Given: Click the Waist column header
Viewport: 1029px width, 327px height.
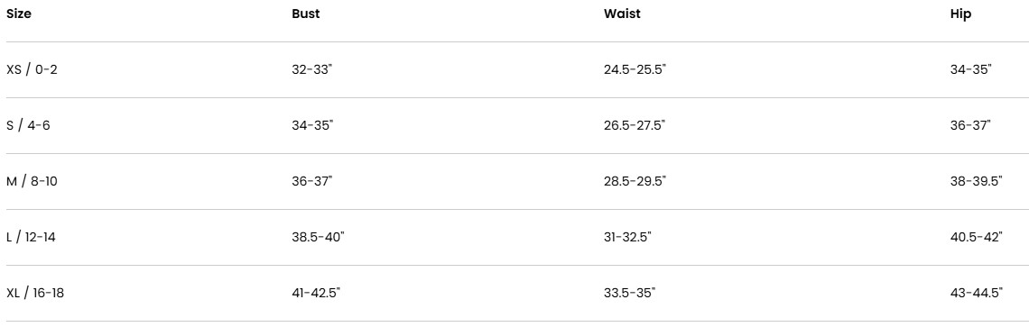Looking at the screenshot, I should pos(622,14).
